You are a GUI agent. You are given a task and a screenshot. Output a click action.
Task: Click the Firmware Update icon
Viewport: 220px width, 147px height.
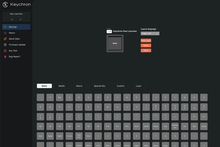[5, 44]
